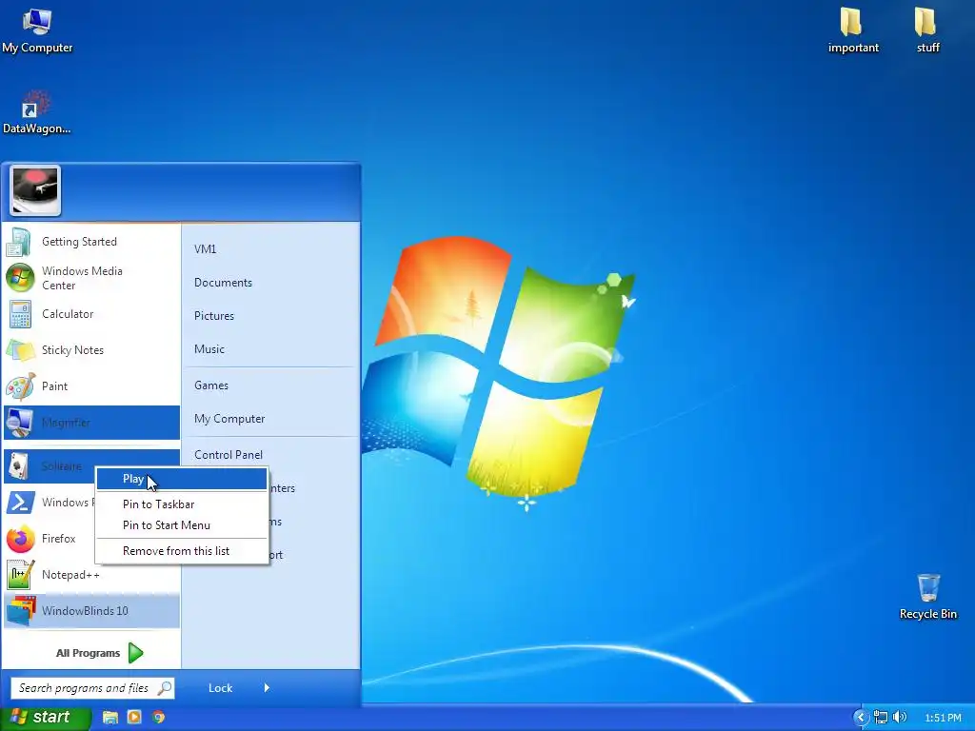Click the network tray icon
The image size is (975, 731).
point(881,718)
